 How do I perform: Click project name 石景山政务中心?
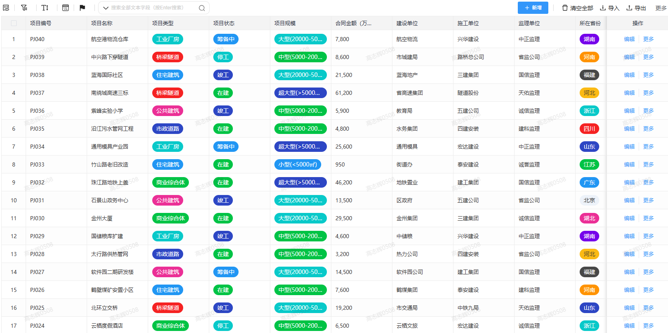(110, 200)
